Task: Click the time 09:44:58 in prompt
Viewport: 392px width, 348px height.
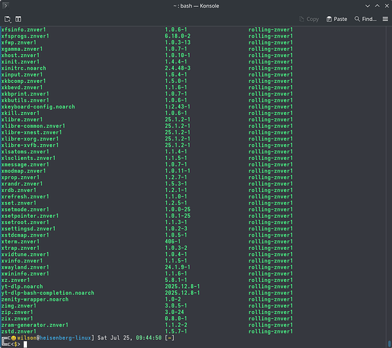Action: click(x=149, y=338)
